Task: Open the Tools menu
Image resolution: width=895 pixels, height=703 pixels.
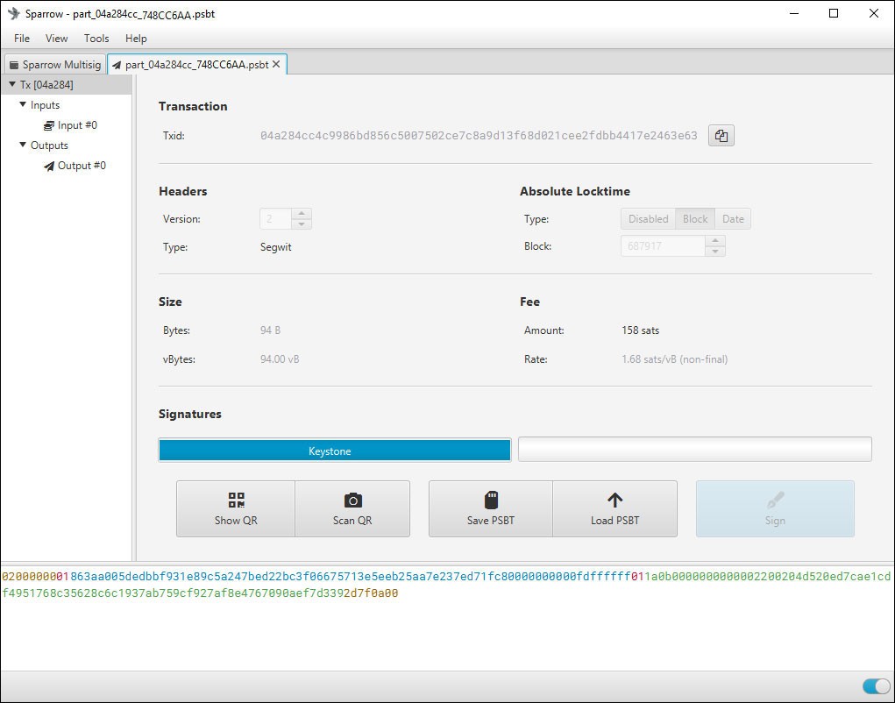Action: click(x=96, y=39)
